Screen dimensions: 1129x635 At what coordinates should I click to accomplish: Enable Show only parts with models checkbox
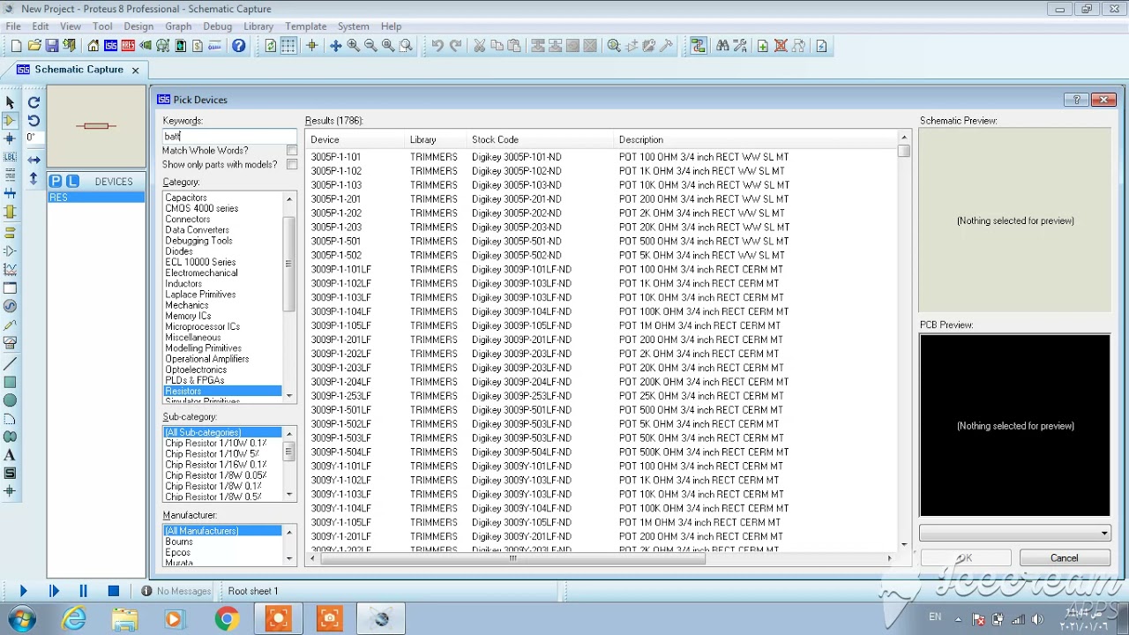click(292, 165)
